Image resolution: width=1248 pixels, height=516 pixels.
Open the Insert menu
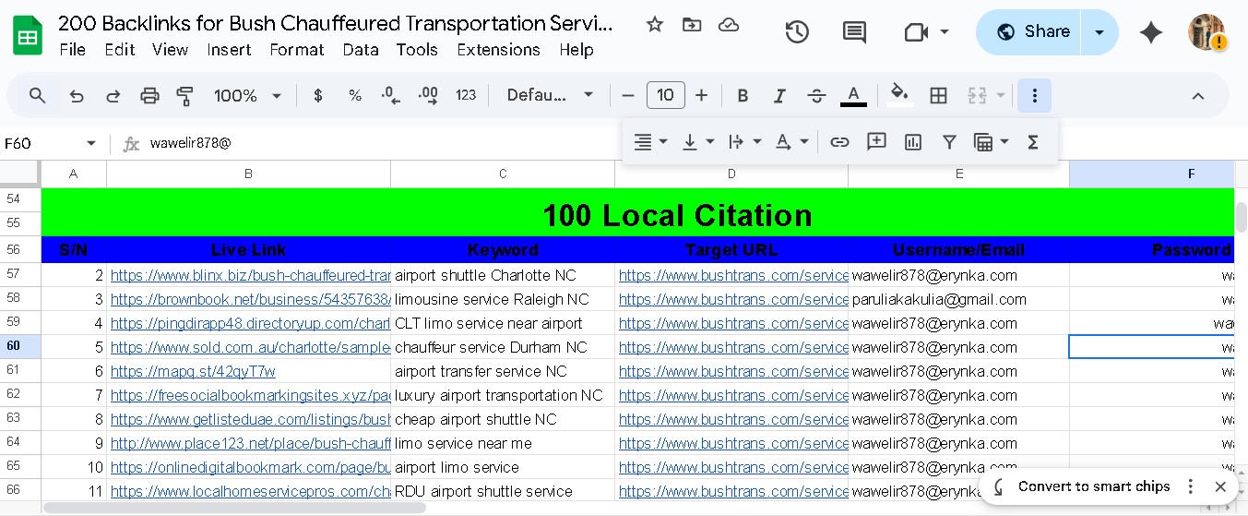pyautogui.click(x=229, y=50)
